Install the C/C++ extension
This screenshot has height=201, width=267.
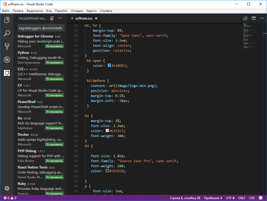54,79
